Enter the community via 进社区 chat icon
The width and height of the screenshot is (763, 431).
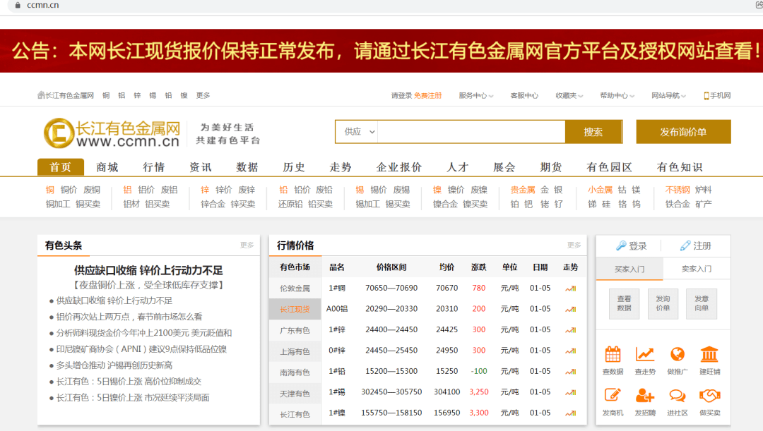click(x=677, y=394)
